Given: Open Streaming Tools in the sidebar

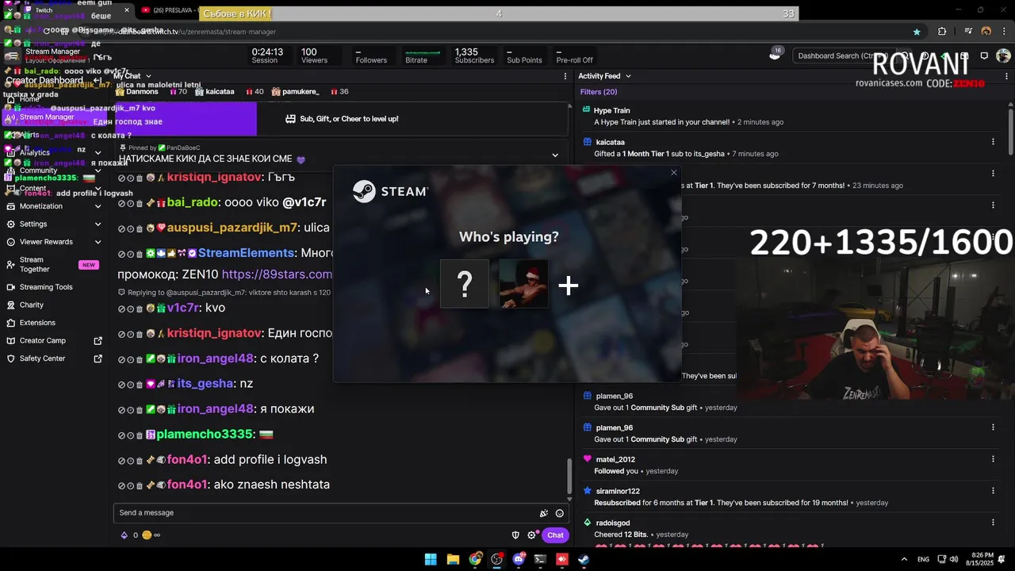Looking at the screenshot, I should tap(46, 287).
